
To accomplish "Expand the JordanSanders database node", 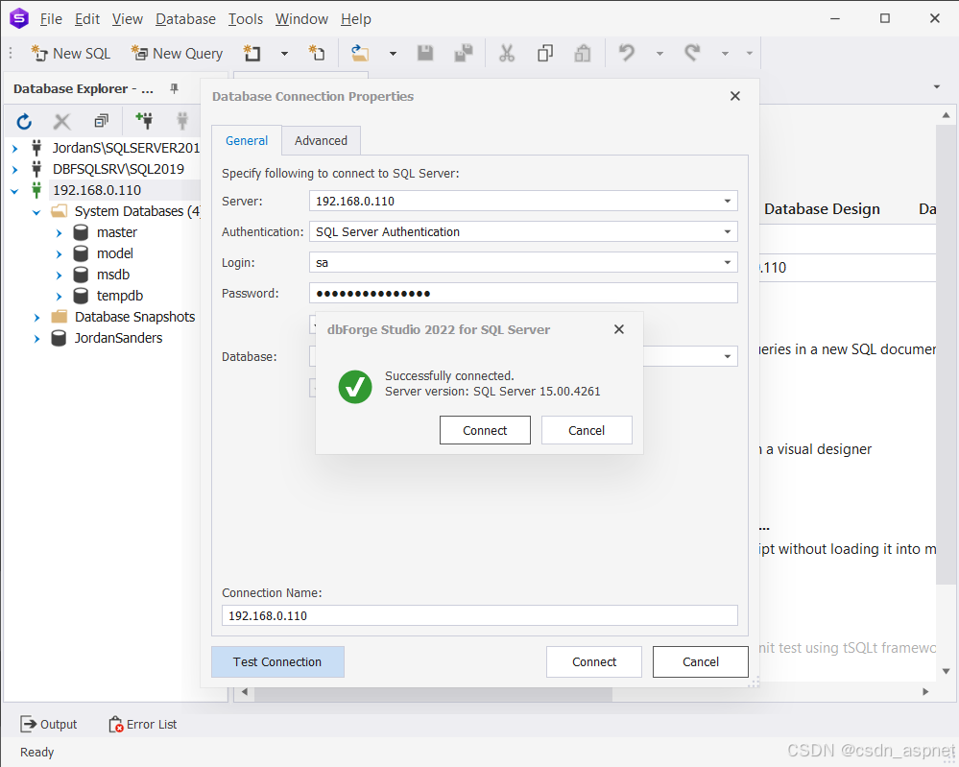I will pos(36,338).
